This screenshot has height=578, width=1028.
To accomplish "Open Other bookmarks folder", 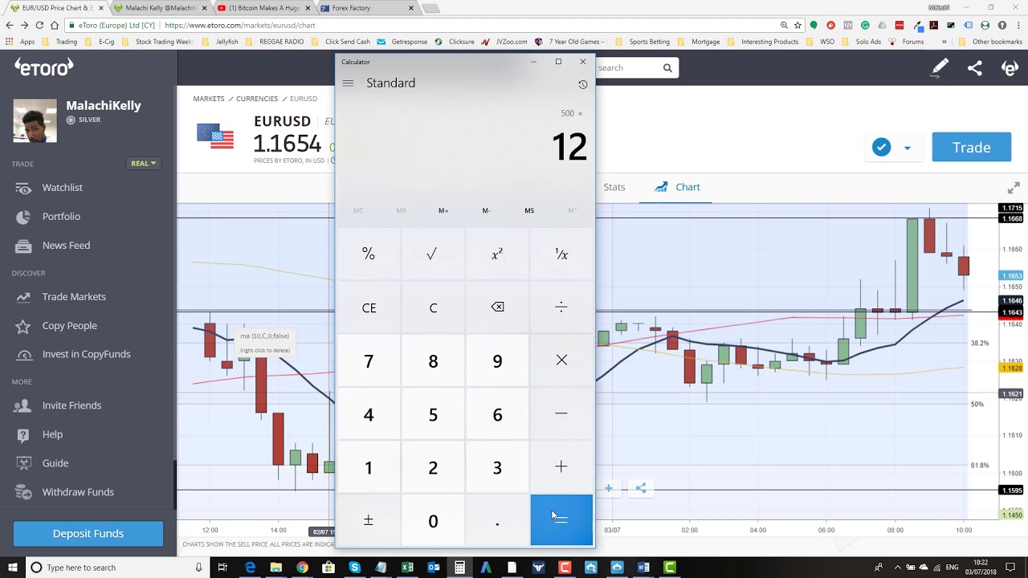I will (990, 42).
